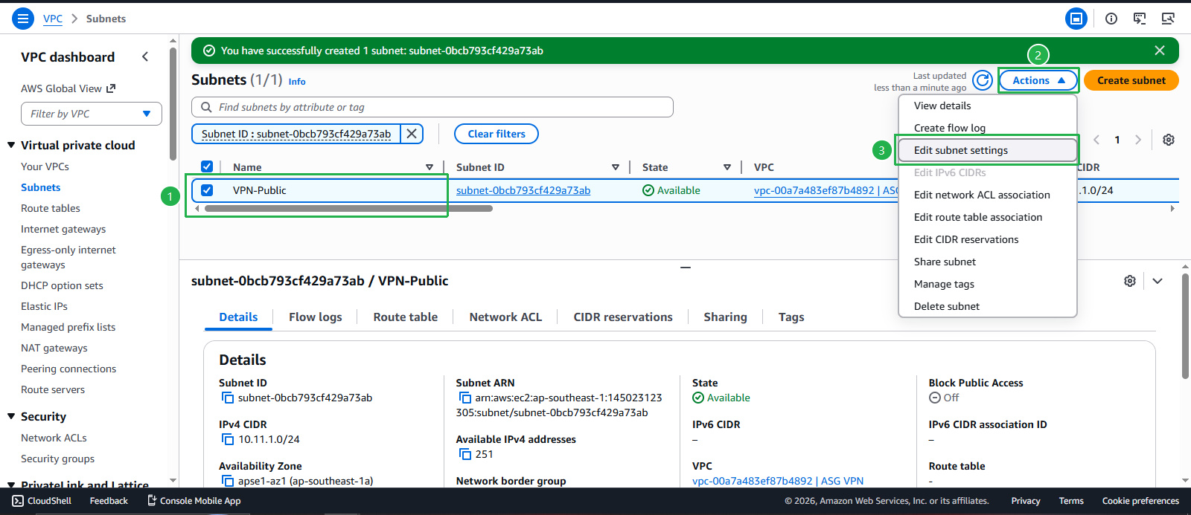The height and width of the screenshot is (515, 1191).
Task: Remove the Subnet ID filter token
Action: (x=412, y=134)
